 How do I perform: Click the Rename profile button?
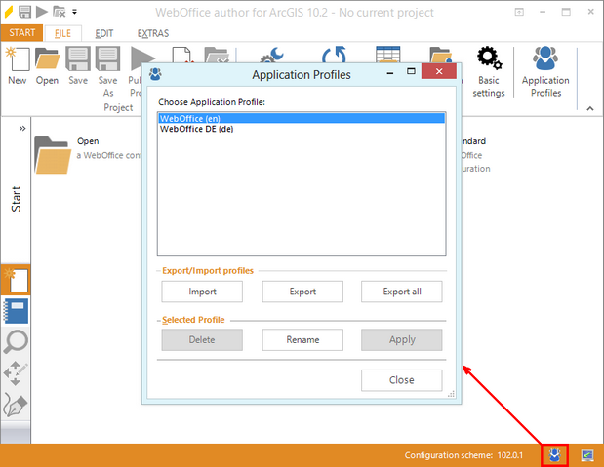[x=302, y=339]
